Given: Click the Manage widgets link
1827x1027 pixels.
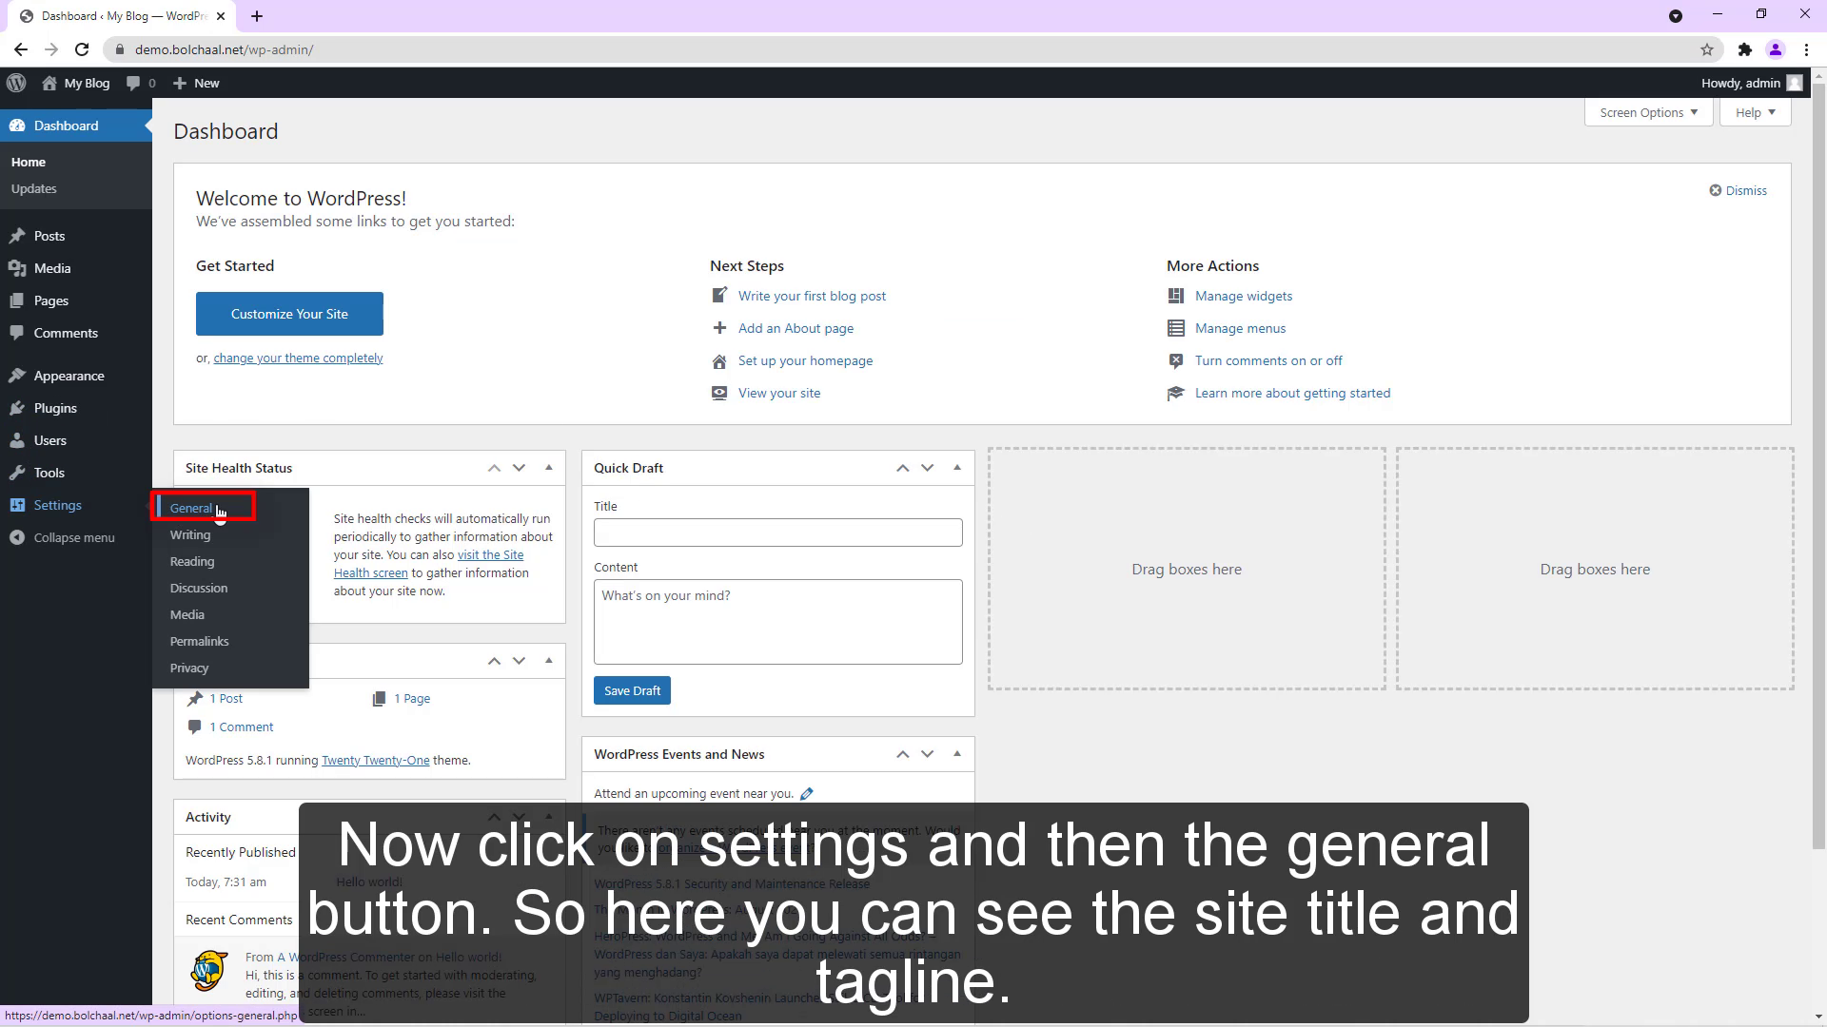Looking at the screenshot, I should click(x=1244, y=296).
